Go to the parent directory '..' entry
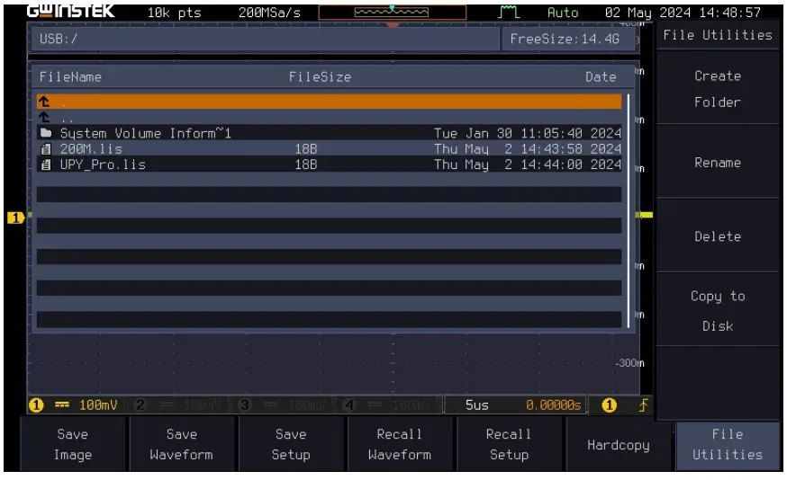The width and height of the screenshot is (787, 480). 329,118
